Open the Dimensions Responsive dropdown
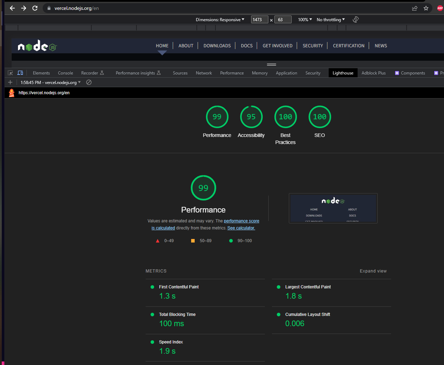 [x=220, y=19]
